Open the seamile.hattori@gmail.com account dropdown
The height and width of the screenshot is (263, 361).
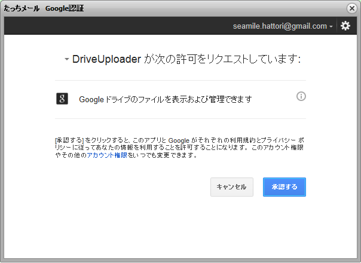click(x=283, y=26)
